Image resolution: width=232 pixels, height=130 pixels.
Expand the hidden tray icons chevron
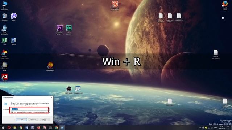(200, 127)
